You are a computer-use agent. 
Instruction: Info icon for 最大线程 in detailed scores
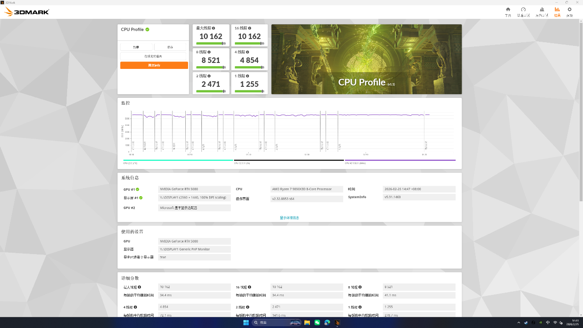point(139,287)
